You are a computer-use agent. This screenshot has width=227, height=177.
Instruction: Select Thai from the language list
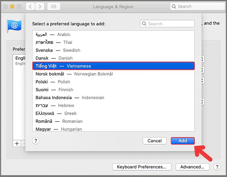coord(54,42)
